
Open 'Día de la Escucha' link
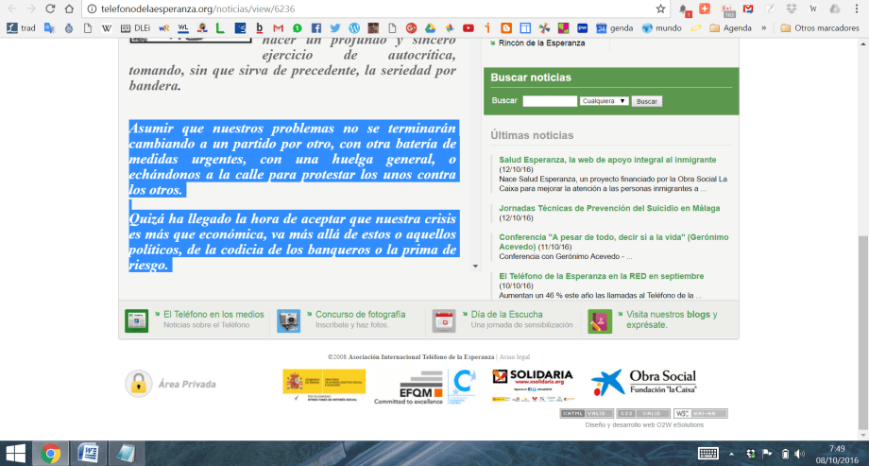pyautogui.click(x=506, y=314)
